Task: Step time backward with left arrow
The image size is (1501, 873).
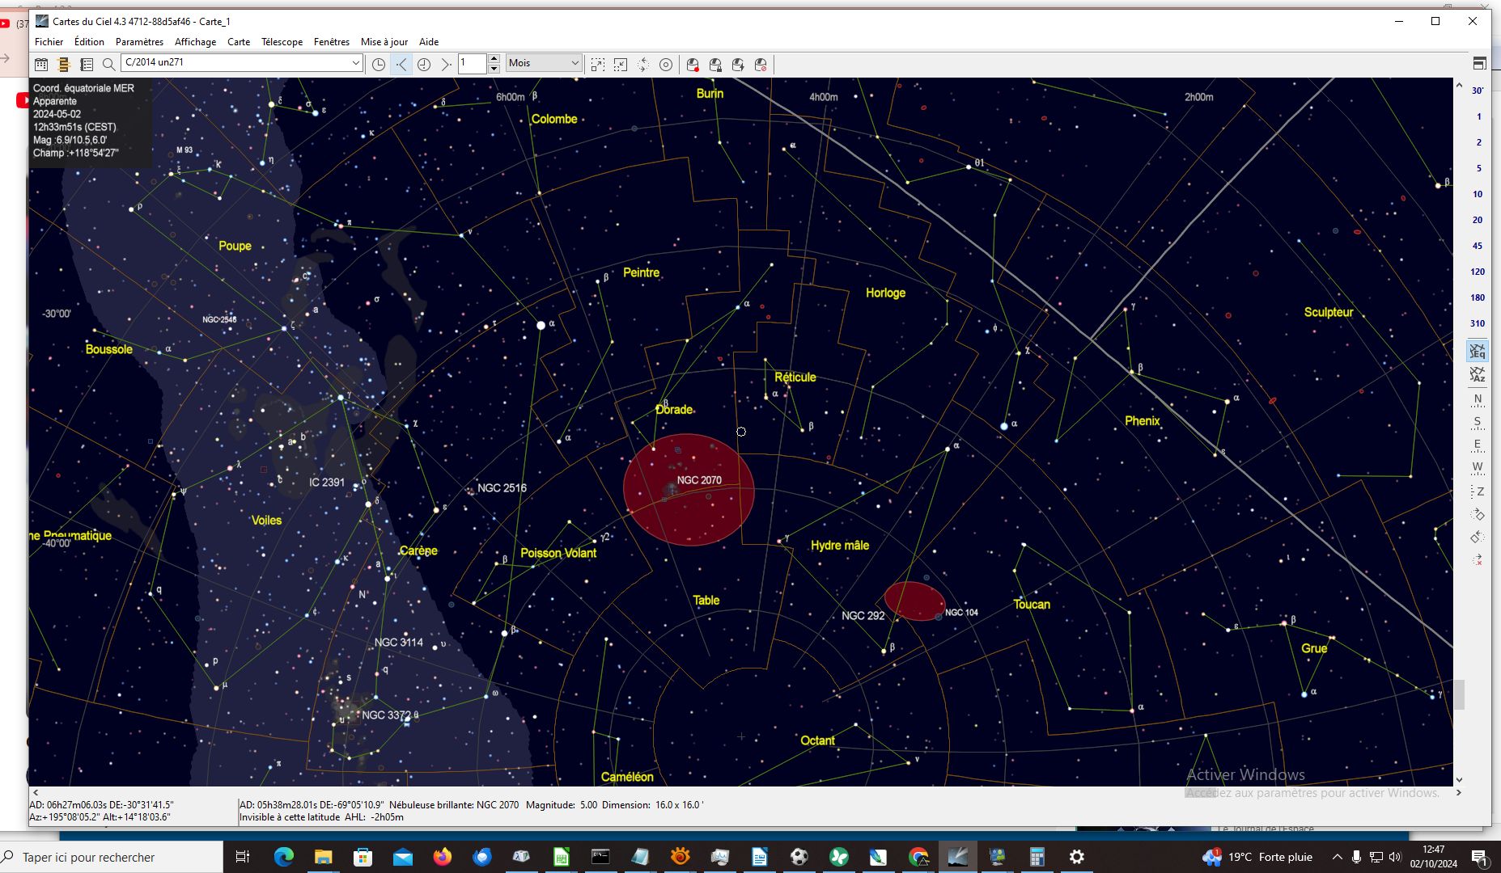Action: (x=401, y=65)
